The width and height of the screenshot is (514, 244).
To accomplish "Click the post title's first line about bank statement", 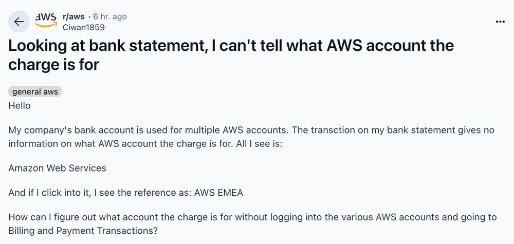I will pyautogui.click(x=231, y=46).
